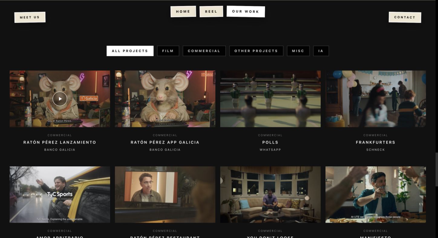Click Banco Galicia under Ratón Pérez Lanzamiento
438x238 pixels.
[x=60, y=150]
